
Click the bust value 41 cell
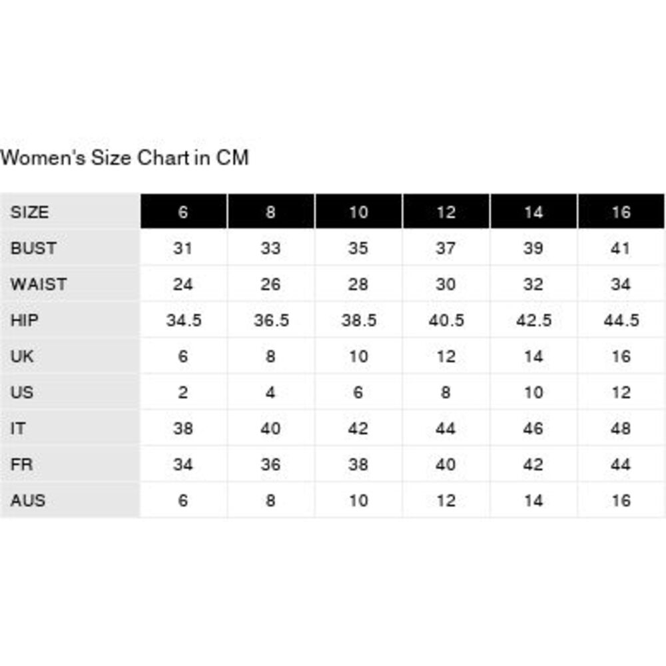point(621,248)
